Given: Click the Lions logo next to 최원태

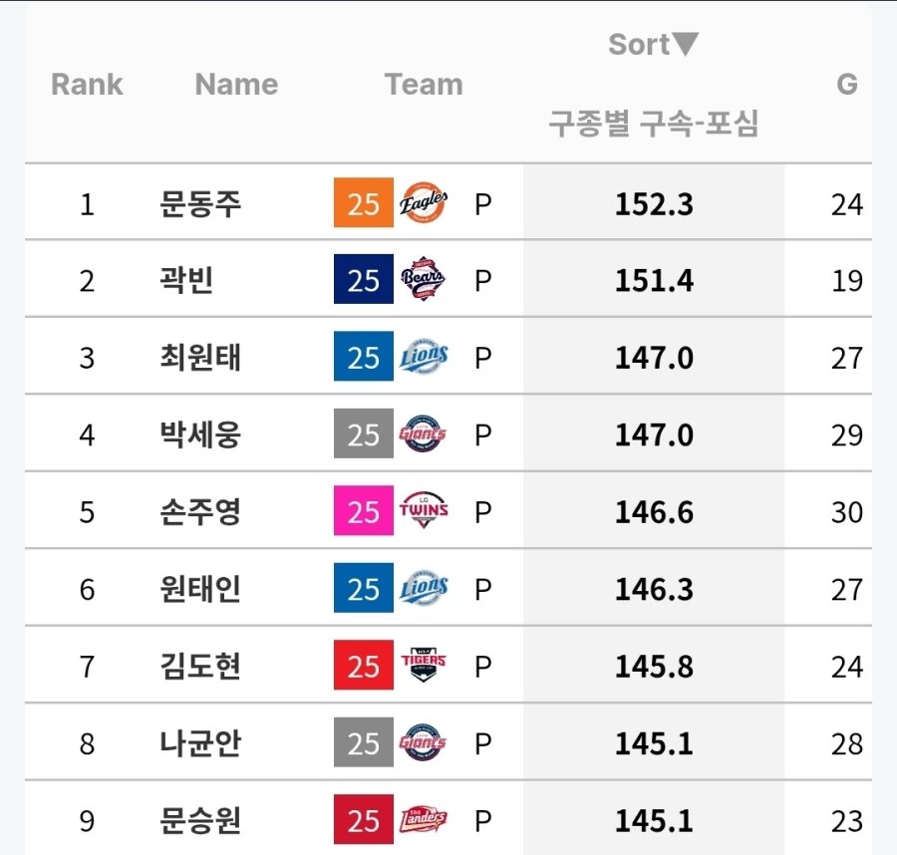Looking at the screenshot, I should [423, 357].
